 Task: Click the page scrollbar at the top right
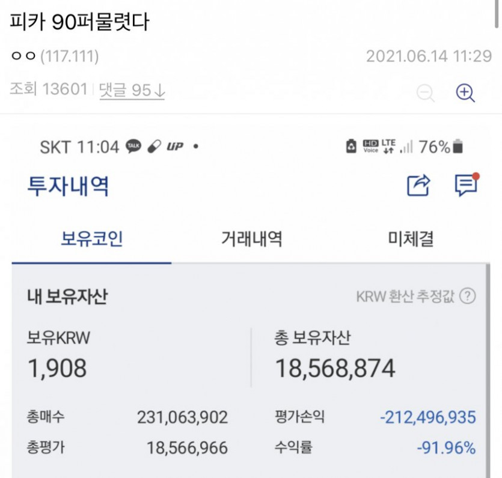click(498, 14)
